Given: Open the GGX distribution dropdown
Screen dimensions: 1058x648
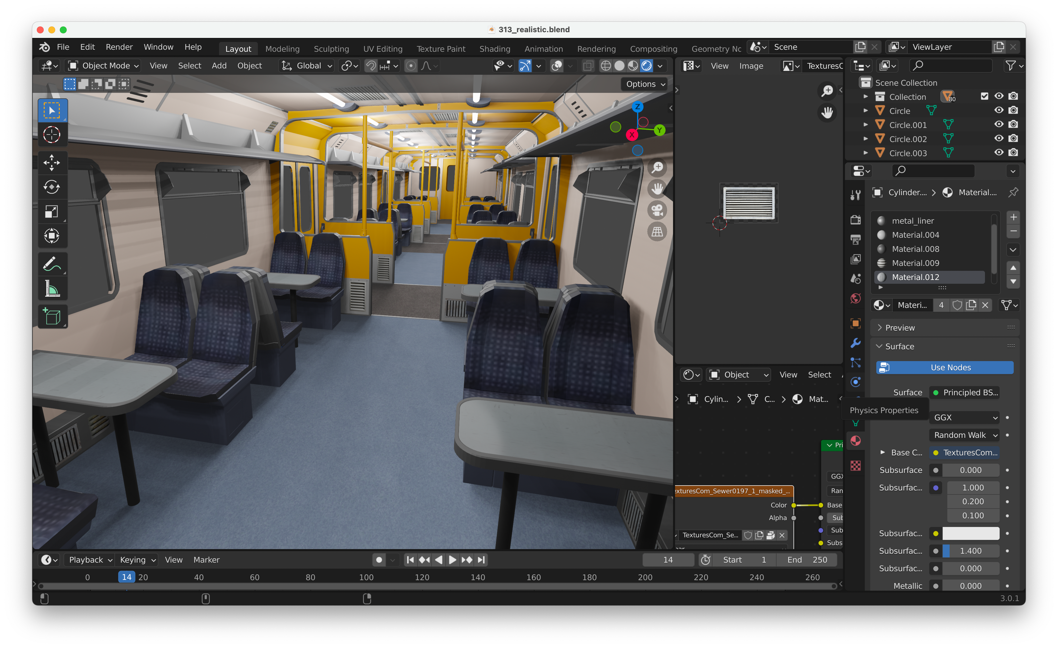Looking at the screenshot, I should tap(964, 417).
